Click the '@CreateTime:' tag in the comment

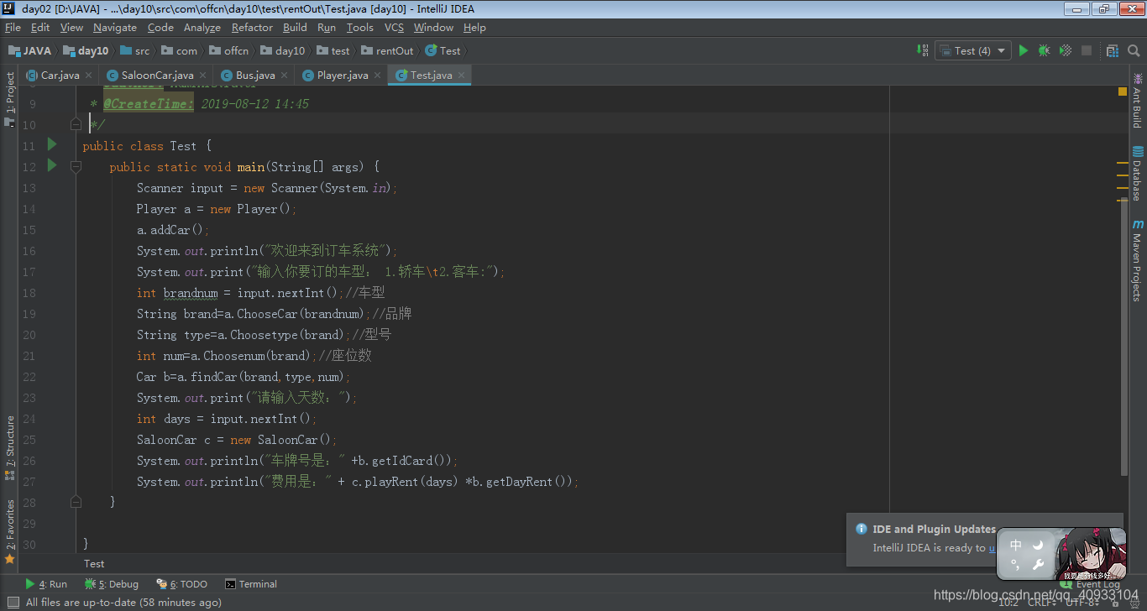tap(148, 104)
